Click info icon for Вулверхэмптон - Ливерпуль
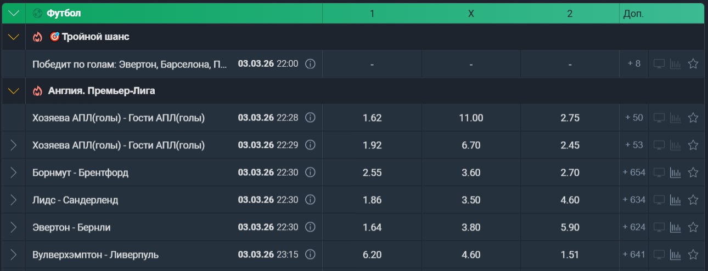Image resolution: width=708 pixels, height=271 pixels. [310, 255]
